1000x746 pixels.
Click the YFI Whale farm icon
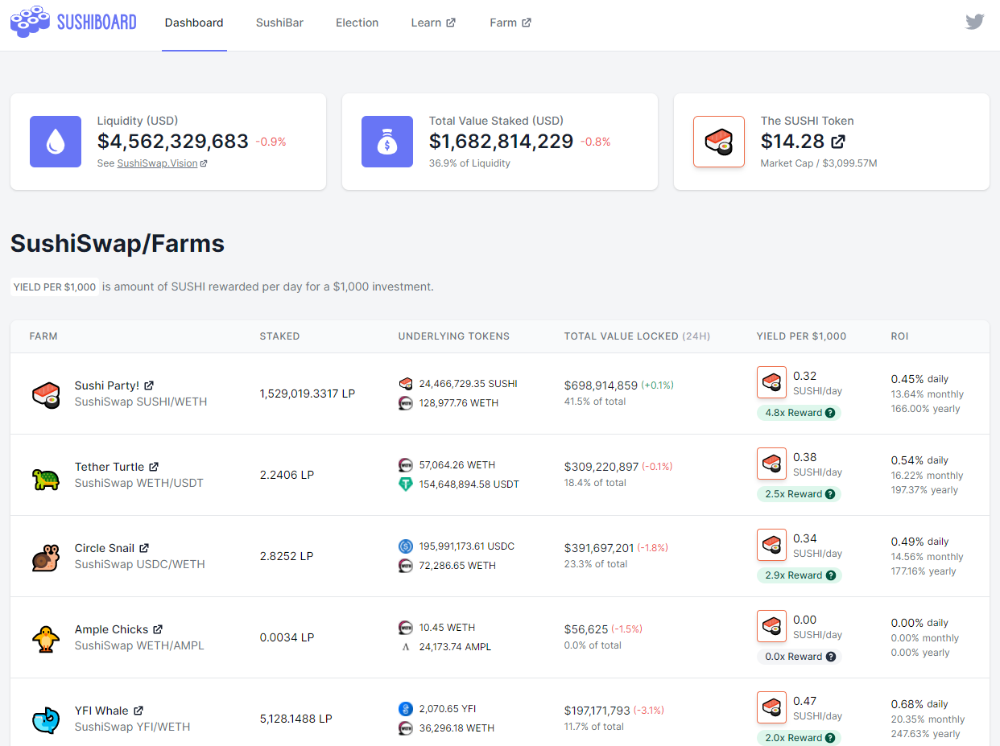click(46, 719)
